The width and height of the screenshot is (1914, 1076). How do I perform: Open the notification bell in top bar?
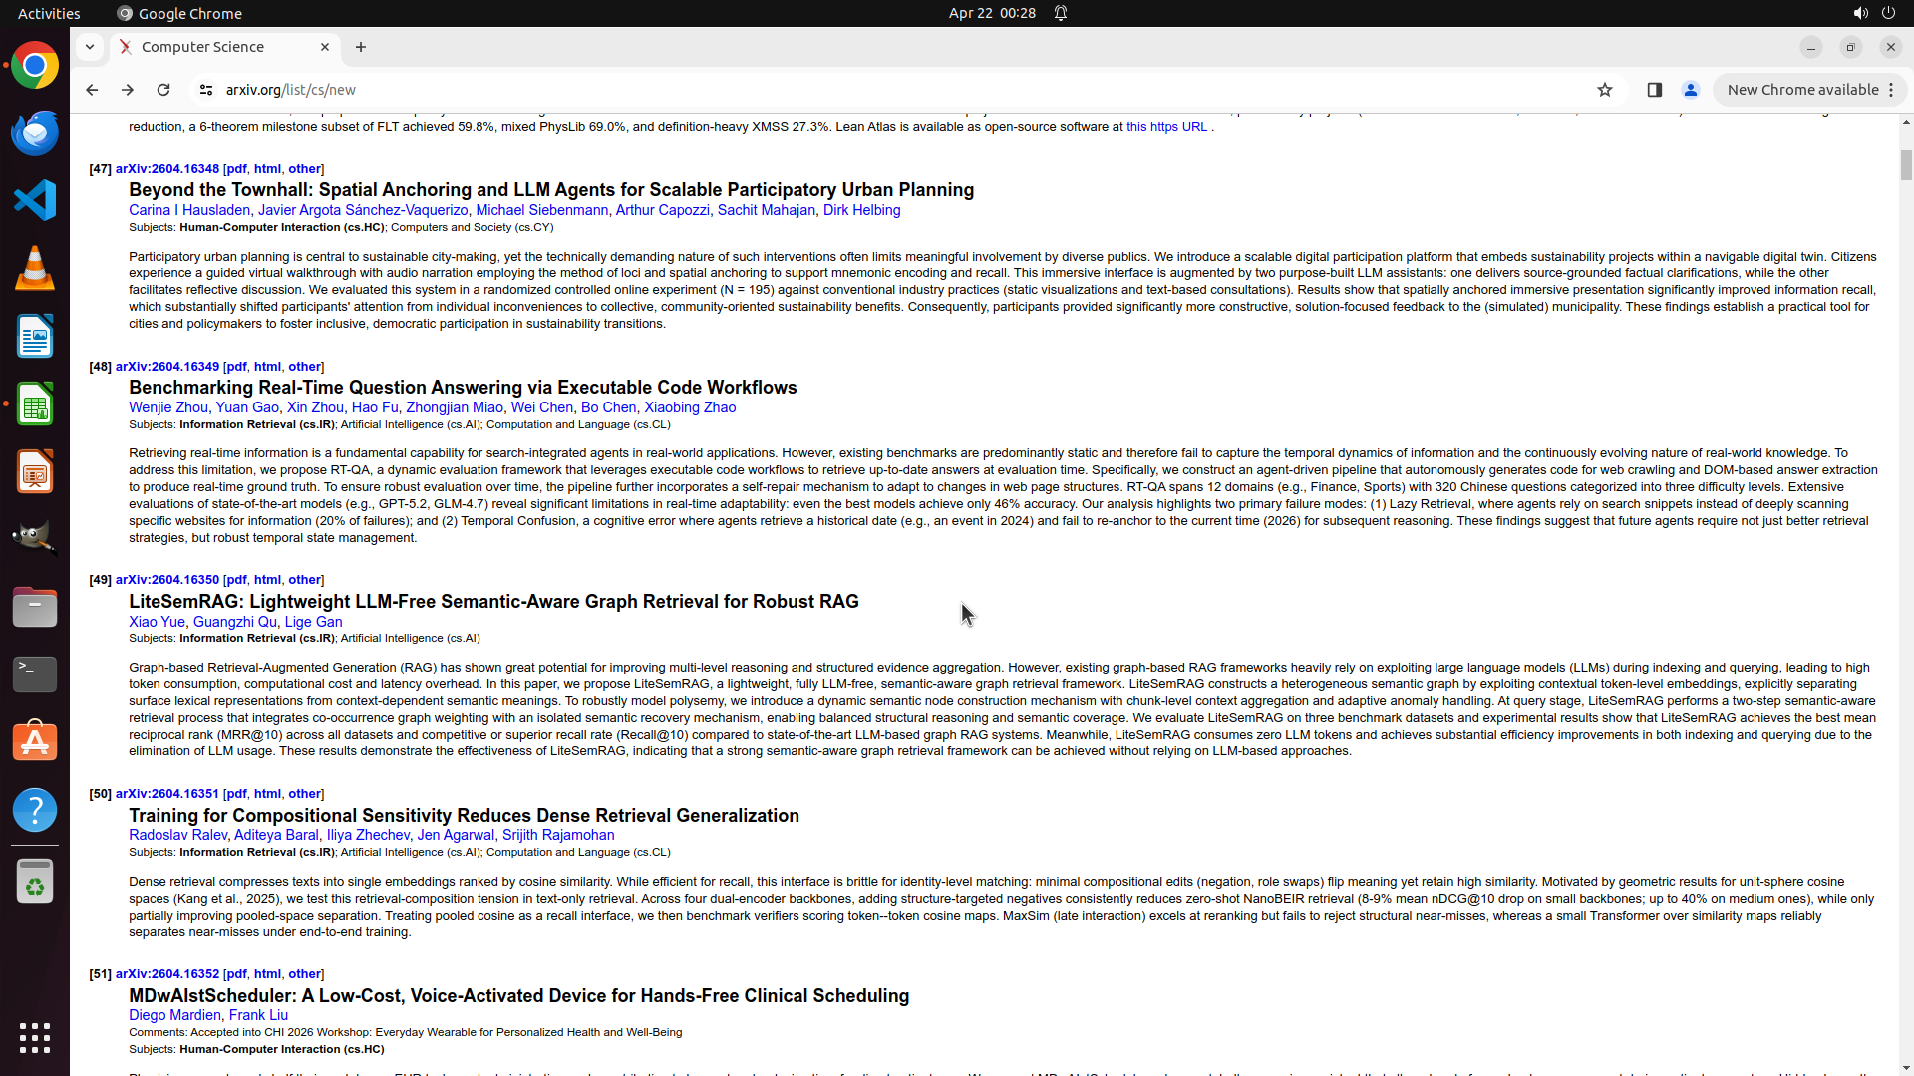click(1061, 13)
